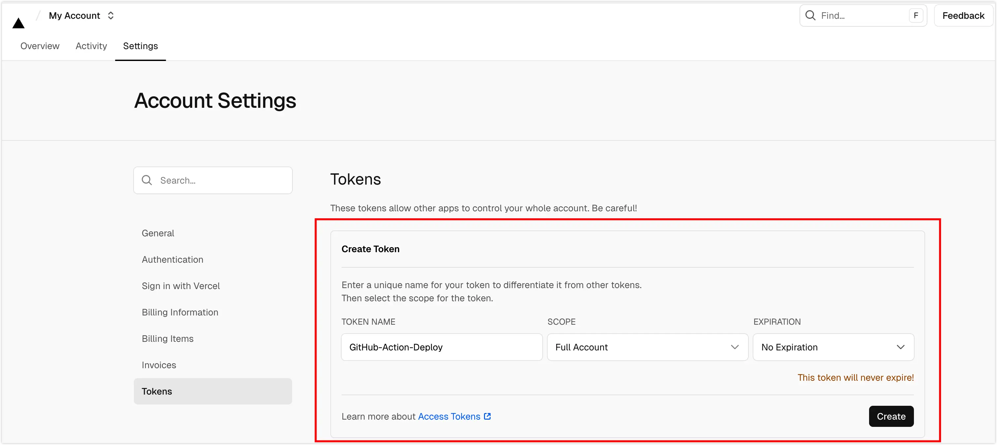Expand the Full Account scope dropdown

[x=647, y=347]
